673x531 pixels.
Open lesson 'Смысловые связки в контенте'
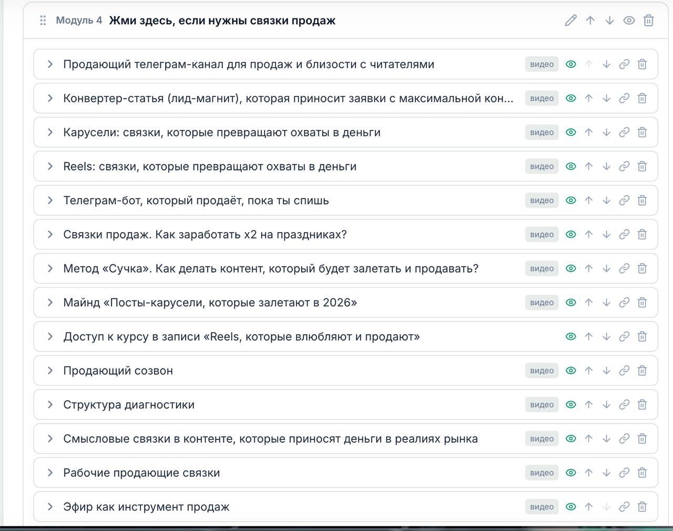coord(270,439)
